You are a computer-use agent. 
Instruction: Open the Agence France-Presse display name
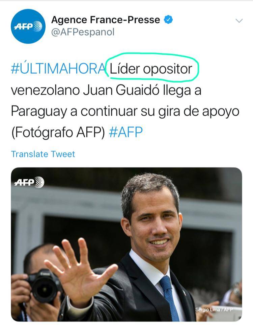pyautogui.click(x=106, y=20)
